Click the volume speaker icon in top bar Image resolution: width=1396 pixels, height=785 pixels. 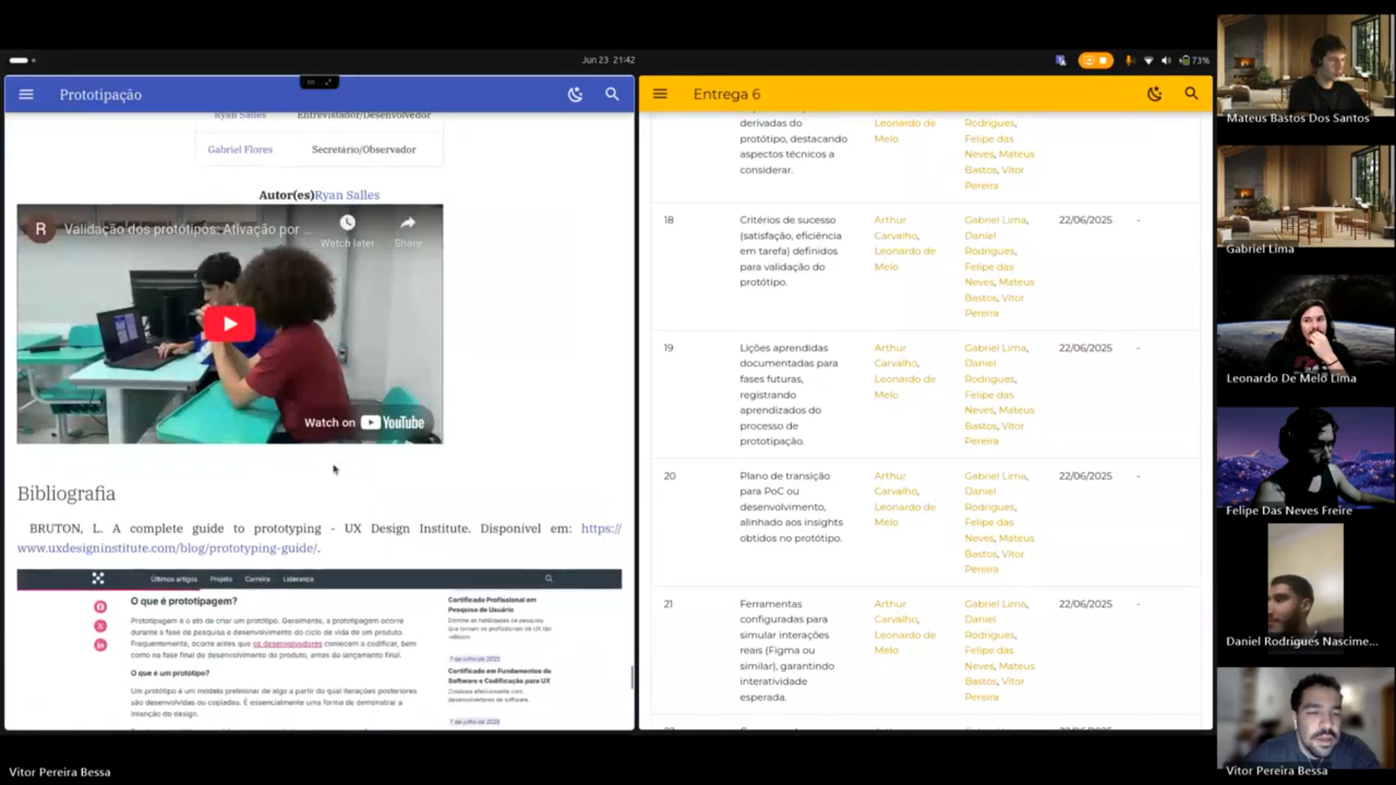(1166, 60)
